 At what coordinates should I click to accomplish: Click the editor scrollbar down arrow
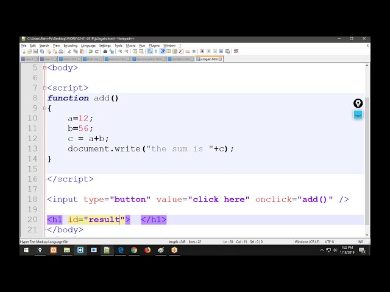click(x=367, y=235)
